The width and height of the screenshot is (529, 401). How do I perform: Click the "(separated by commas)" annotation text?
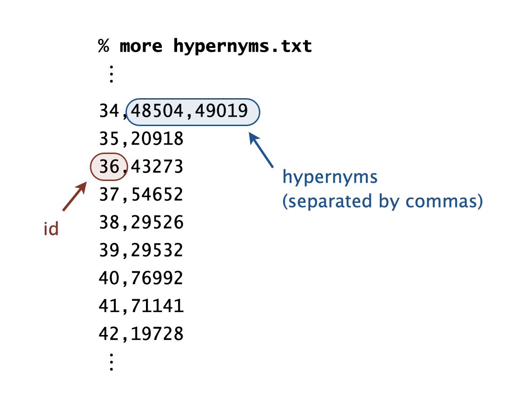click(383, 201)
